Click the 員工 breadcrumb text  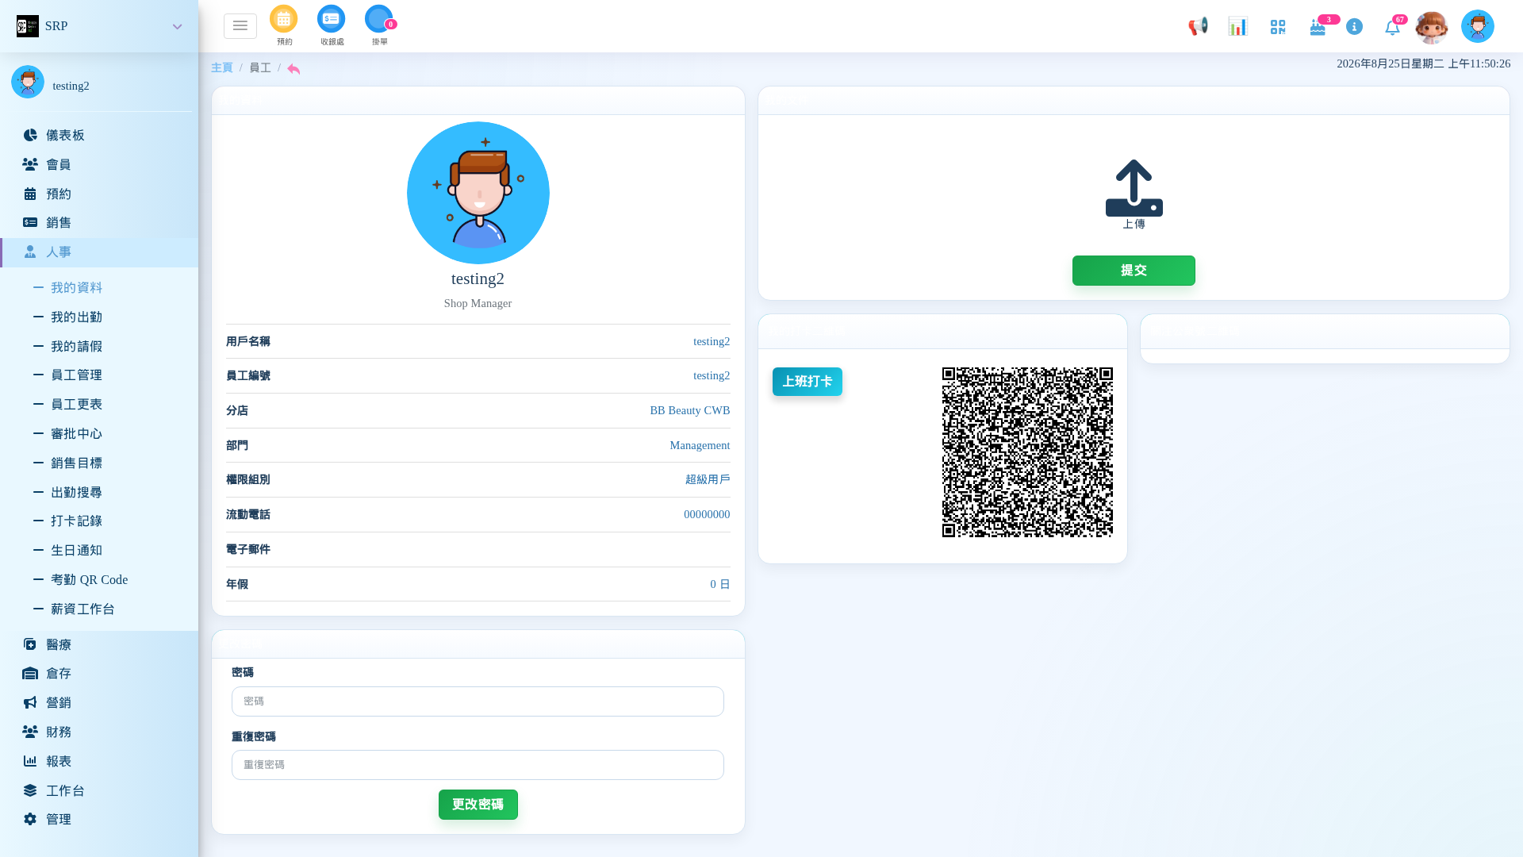(260, 68)
